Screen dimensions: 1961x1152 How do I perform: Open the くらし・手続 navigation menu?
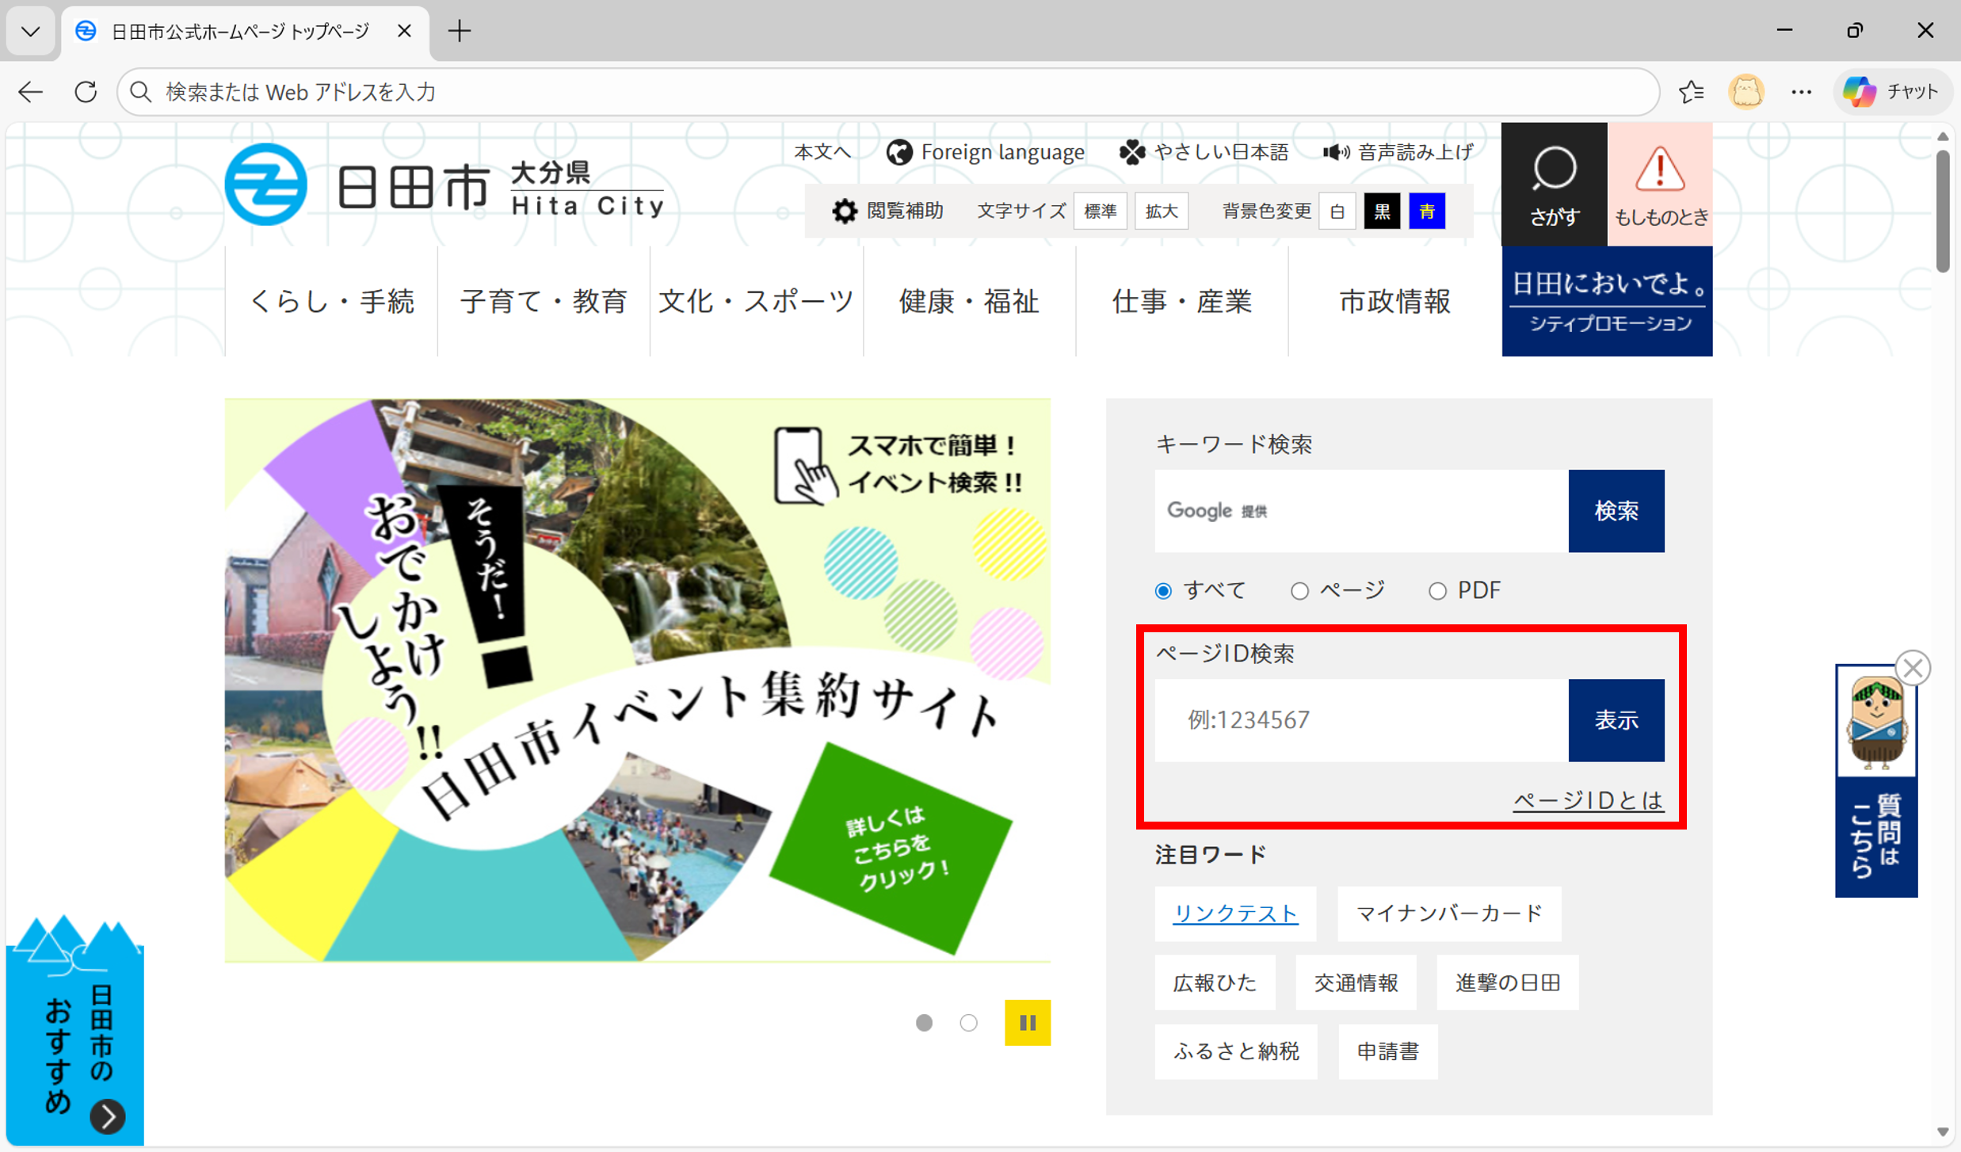[333, 301]
